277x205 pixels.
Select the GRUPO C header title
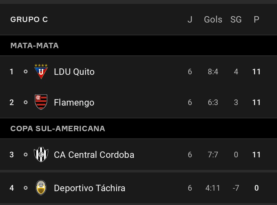[x=29, y=19]
